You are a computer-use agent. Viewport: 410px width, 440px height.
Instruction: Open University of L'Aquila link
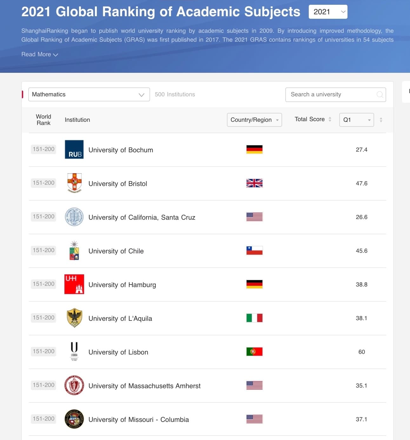point(120,319)
